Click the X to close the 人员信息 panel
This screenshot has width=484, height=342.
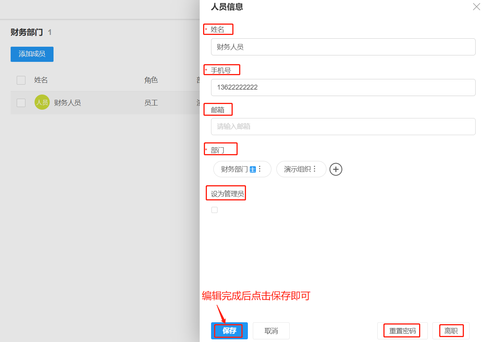pos(476,6)
